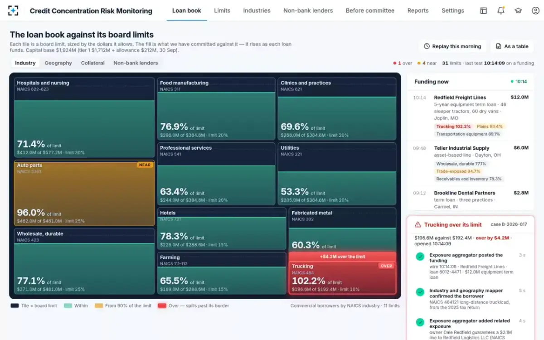Open the layout panel icon in header
The width and height of the screenshot is (544, 340).
(x=484, y=10)
